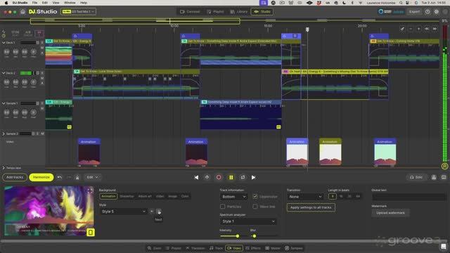Viewport: 450px width, 253px height.
Task: Mute the Sample 2 track
Action: tap(42, 134)
